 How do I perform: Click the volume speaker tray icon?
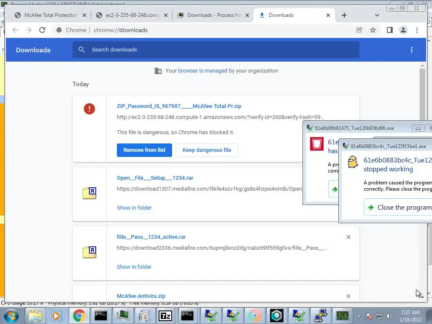(x=389, y=316)
